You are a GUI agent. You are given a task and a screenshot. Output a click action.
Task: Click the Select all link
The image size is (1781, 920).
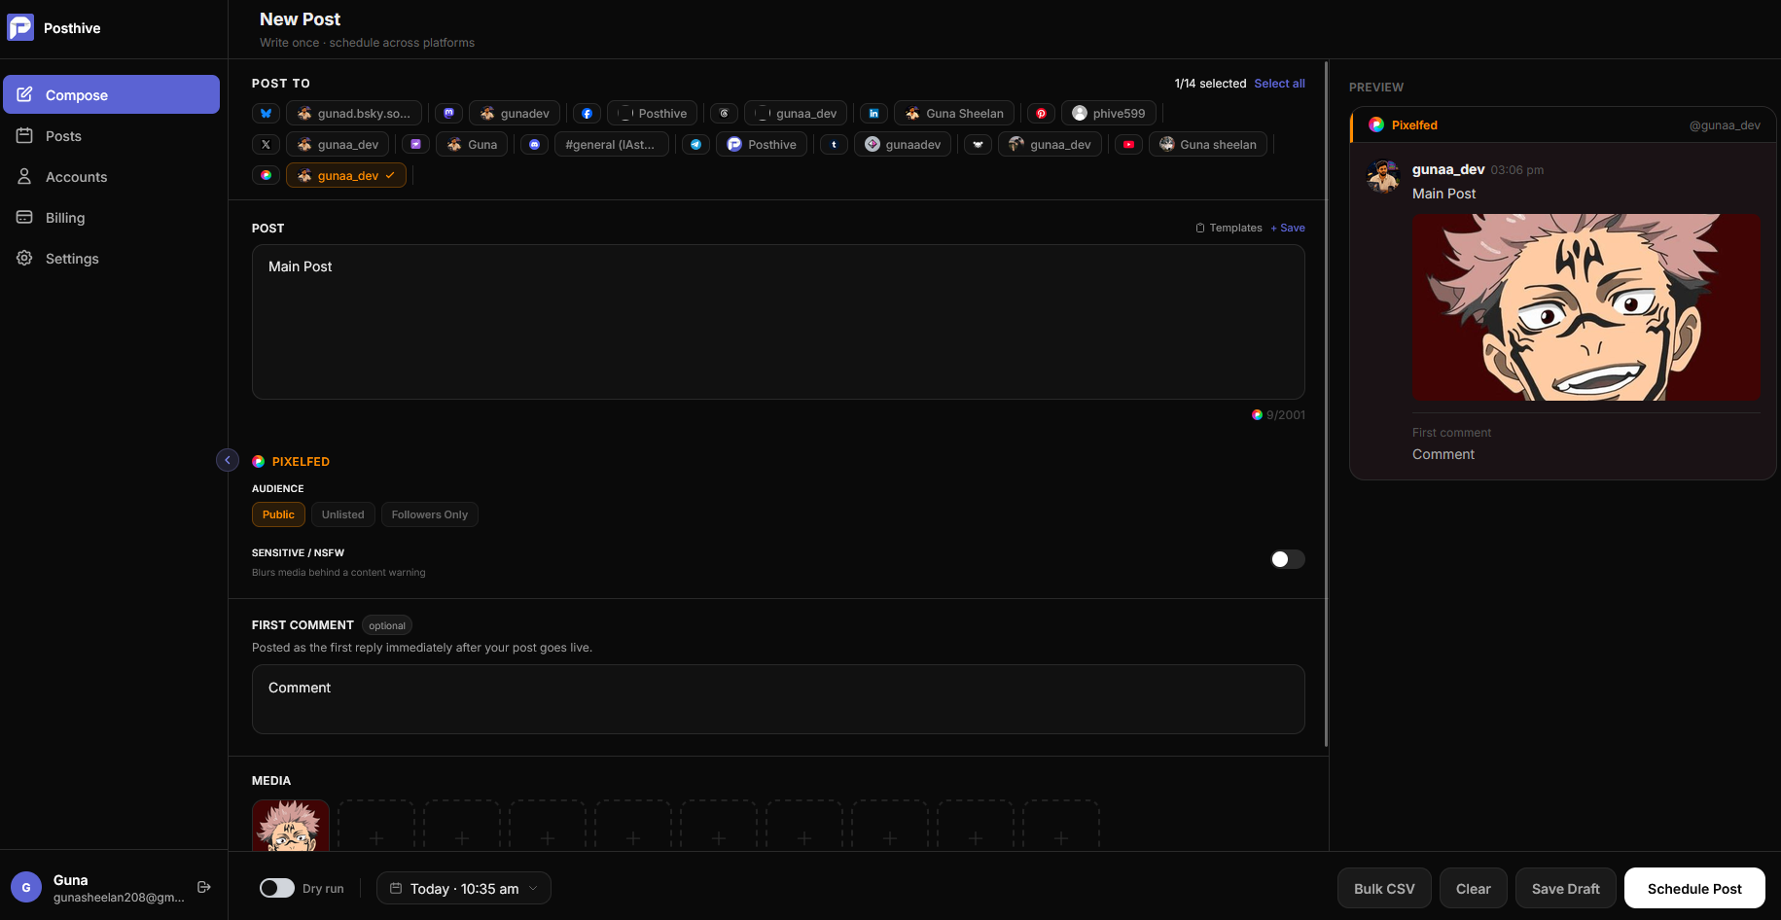(x=1279, y=84)
